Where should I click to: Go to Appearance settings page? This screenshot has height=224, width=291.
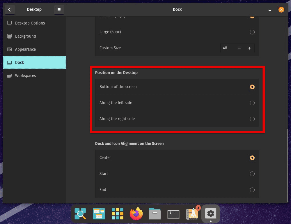click(x=25, y=49)
